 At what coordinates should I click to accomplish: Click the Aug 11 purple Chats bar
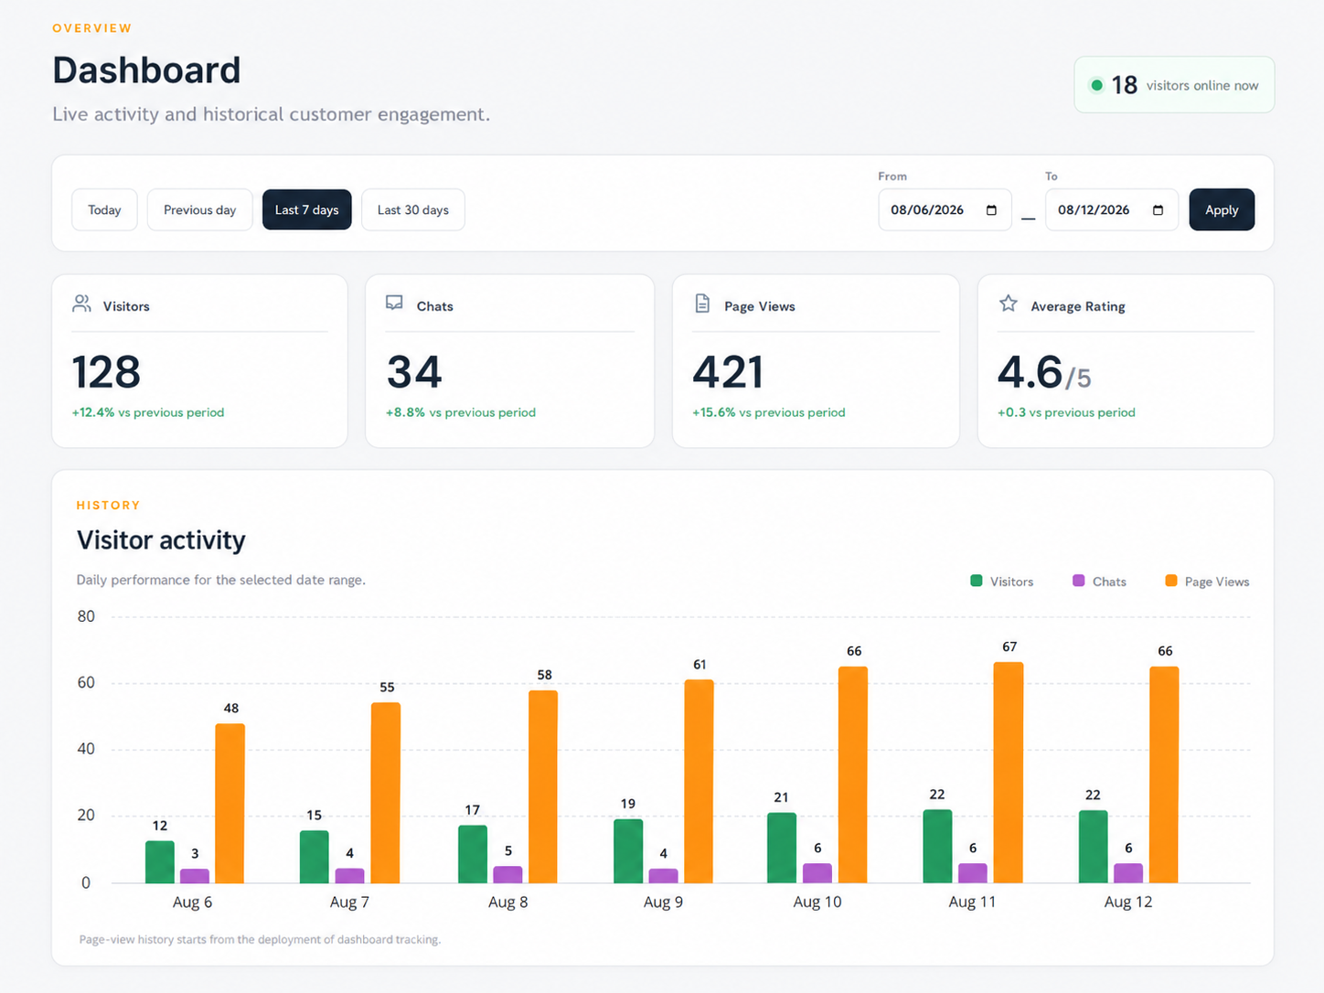(x=973, y=873)
